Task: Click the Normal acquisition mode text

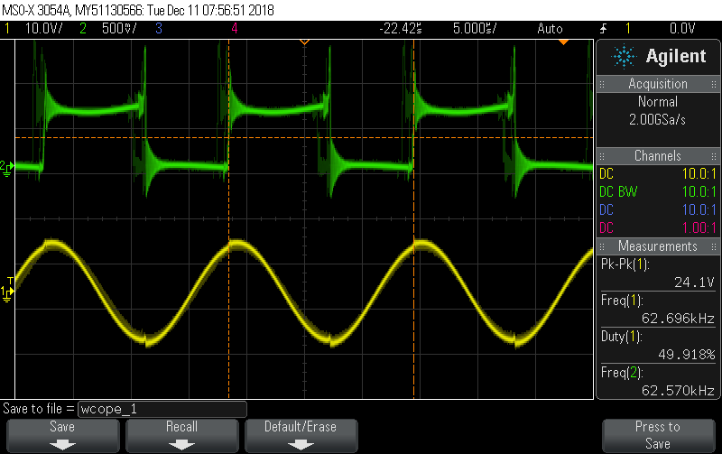Action: coord(658,101)
